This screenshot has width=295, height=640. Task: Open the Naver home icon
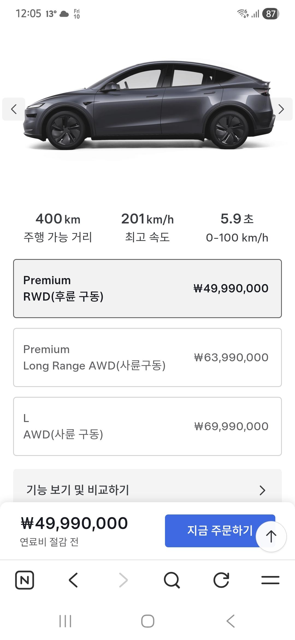pos(24,580)
